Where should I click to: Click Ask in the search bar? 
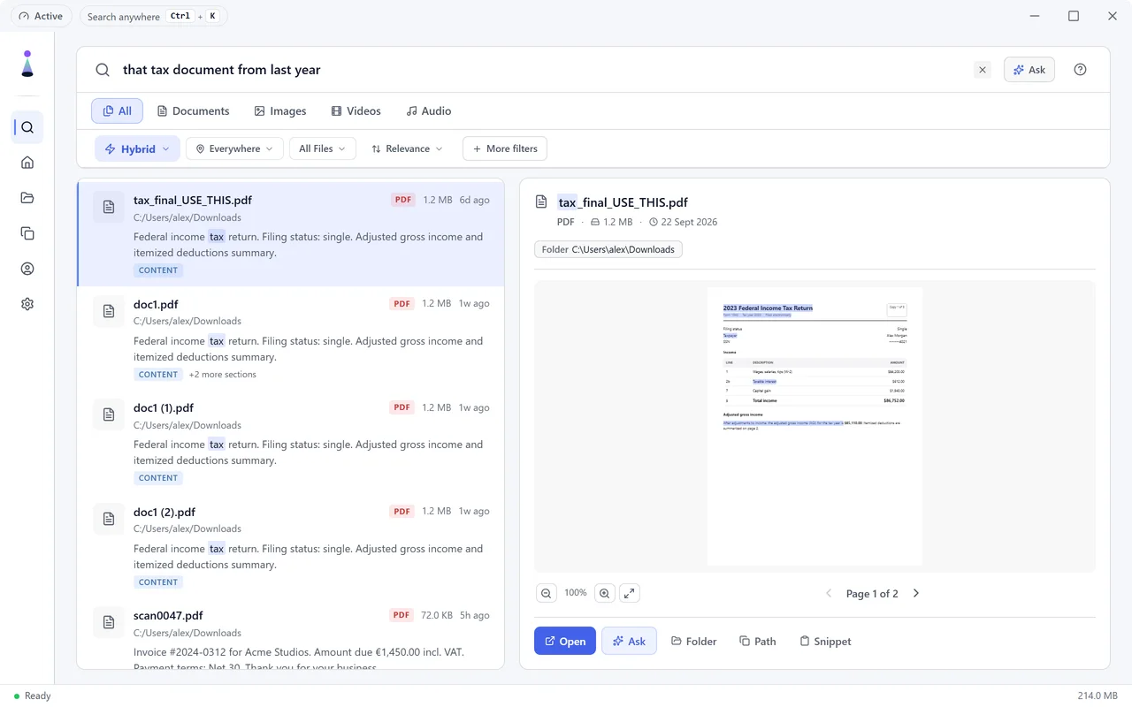tap(1029, 70)
